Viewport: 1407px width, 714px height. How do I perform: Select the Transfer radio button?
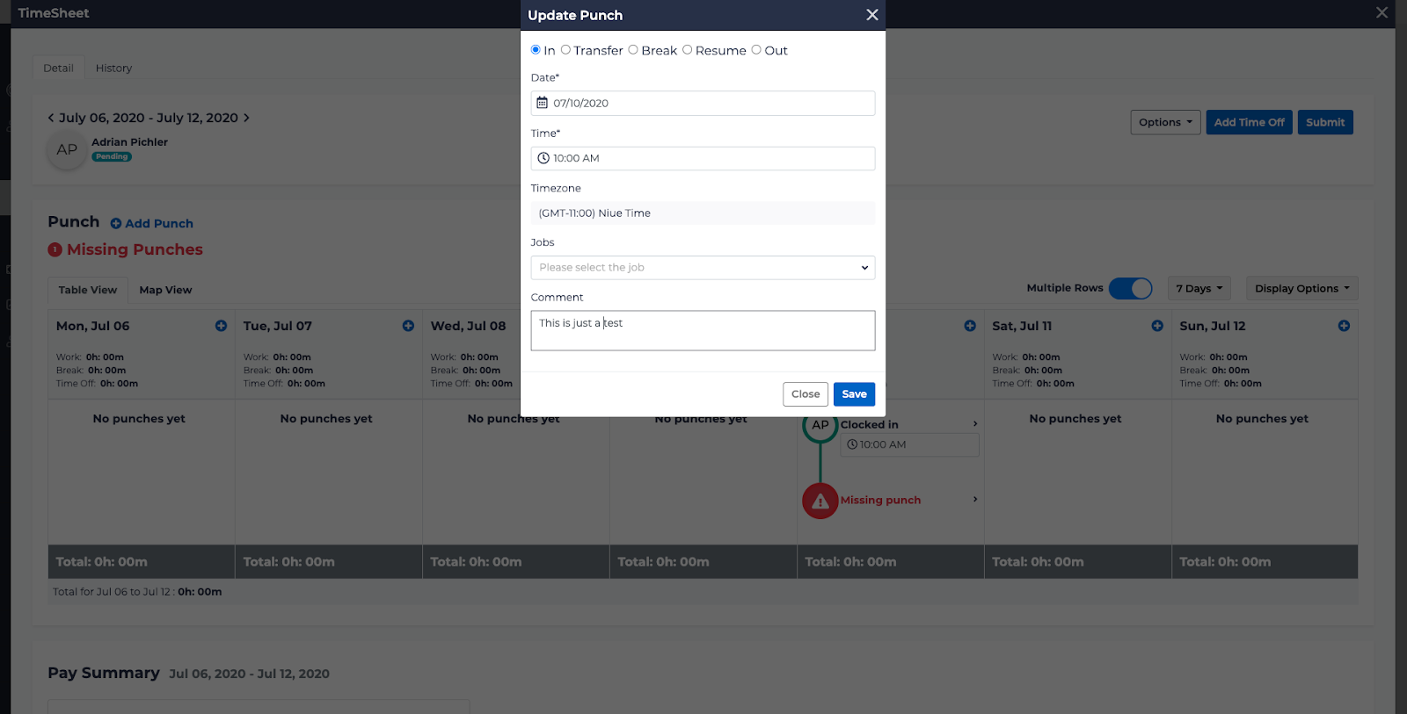pyautogui.click(x=565, y=50)
